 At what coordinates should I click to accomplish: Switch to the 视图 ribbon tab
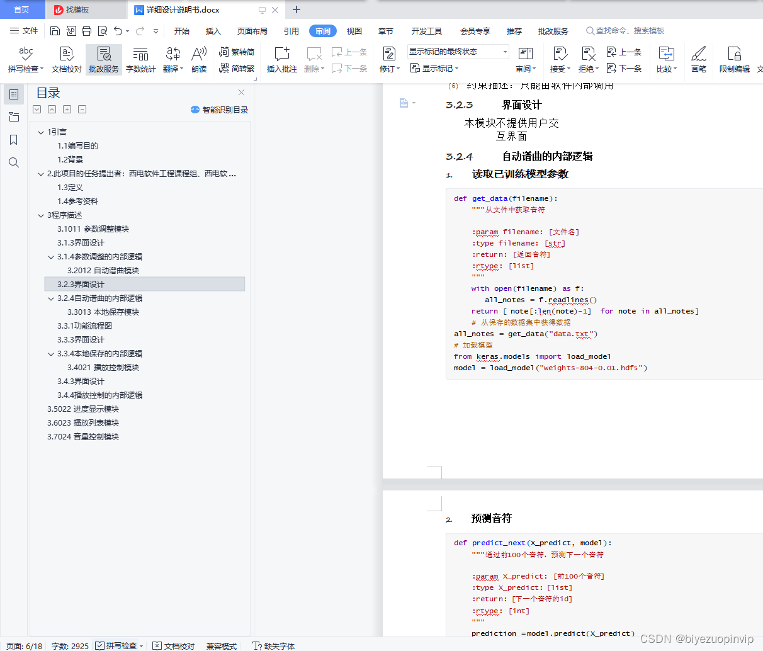coord(354,31)
